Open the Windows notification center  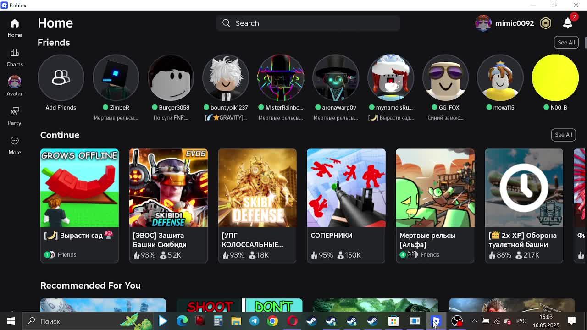pos(572,321)
